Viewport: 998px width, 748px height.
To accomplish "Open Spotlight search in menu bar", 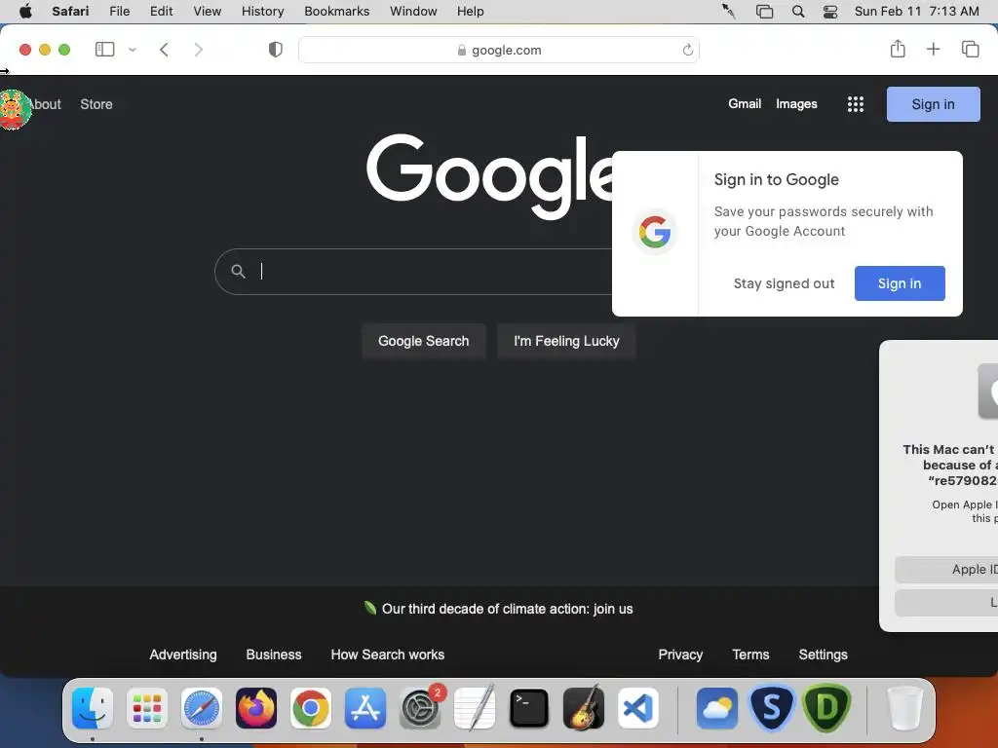I will click(x=798, y=12).
